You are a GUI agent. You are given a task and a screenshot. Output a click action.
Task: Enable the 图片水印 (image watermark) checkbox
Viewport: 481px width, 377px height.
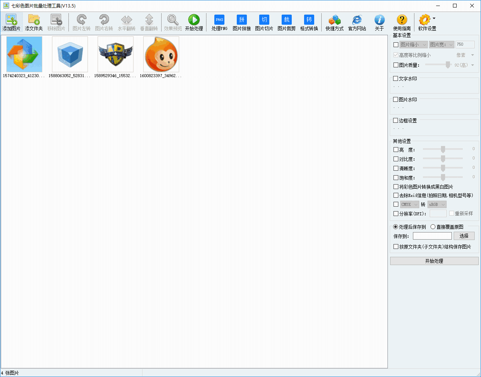click(x=396, y=100)
